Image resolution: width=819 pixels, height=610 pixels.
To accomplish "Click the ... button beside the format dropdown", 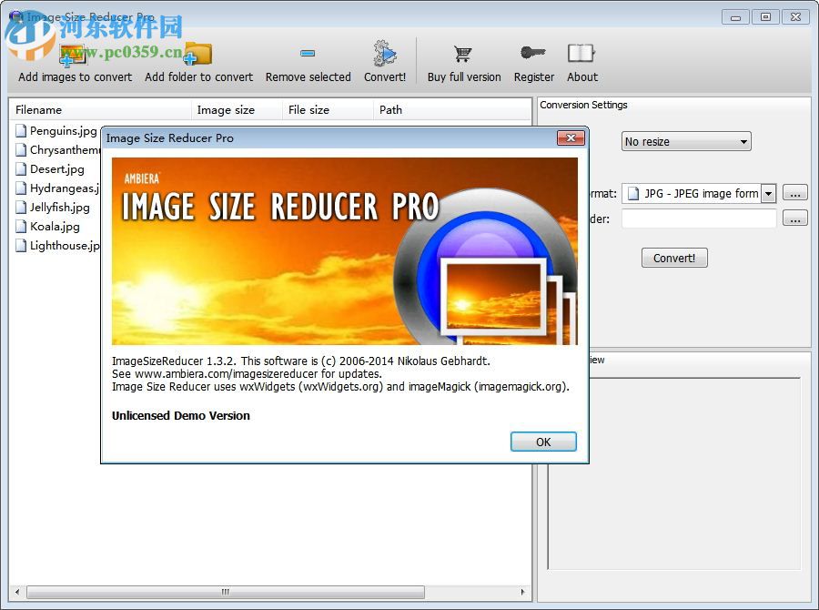I will point(795,193).
